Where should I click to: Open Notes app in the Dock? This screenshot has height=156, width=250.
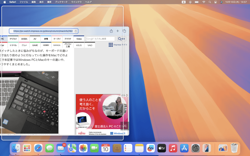point(139,148)
